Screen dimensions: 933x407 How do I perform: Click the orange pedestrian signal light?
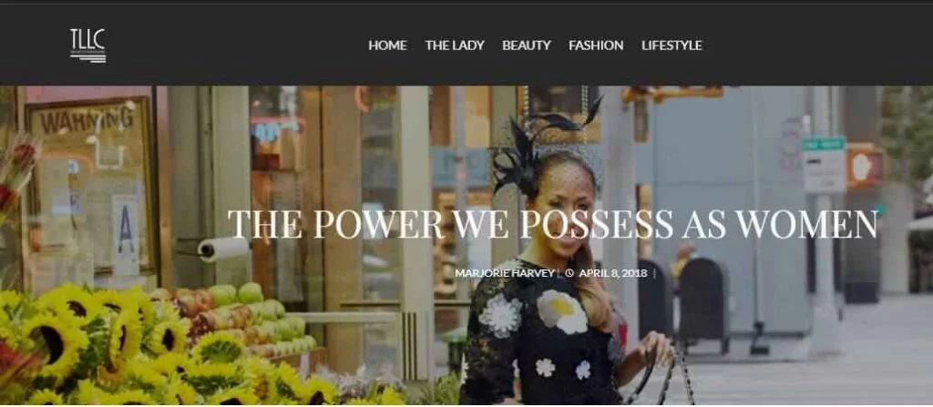[866, 168]
